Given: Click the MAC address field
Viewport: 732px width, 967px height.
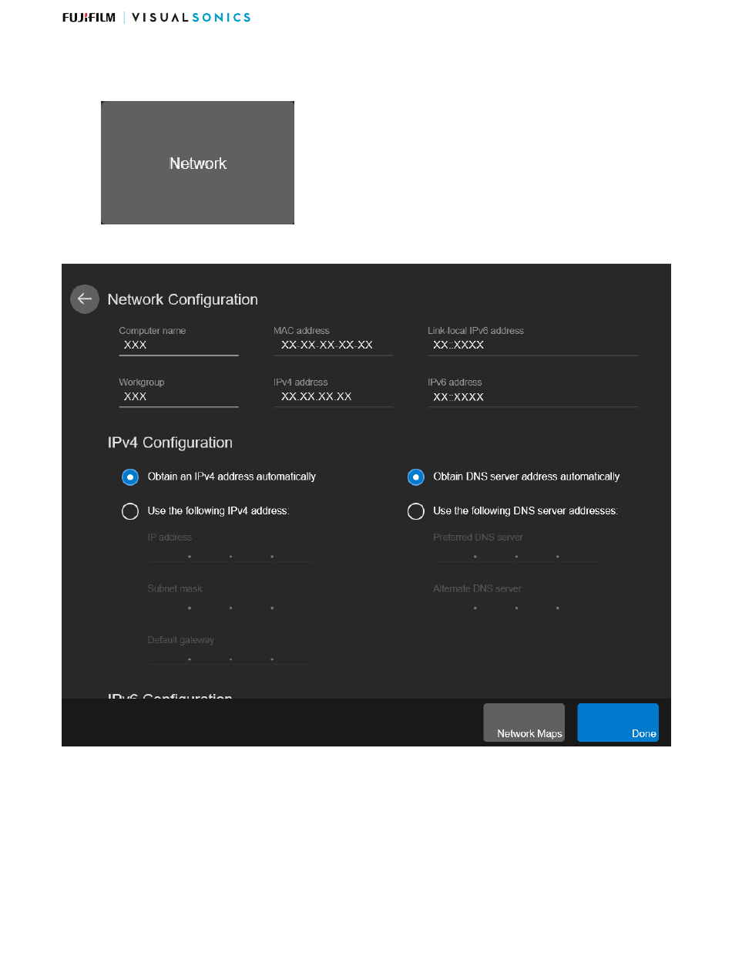Looking at the screenshot, I should (333, 345).
